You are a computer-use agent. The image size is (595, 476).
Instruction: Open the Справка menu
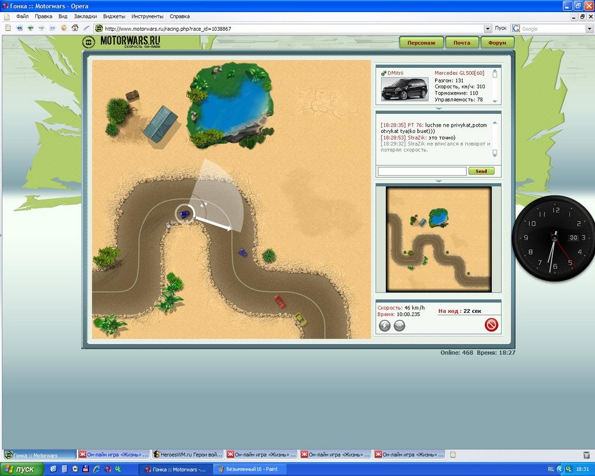pos(180,17)
